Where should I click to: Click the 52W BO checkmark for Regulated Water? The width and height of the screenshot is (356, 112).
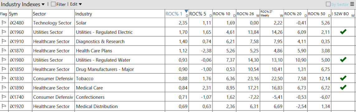343,59
